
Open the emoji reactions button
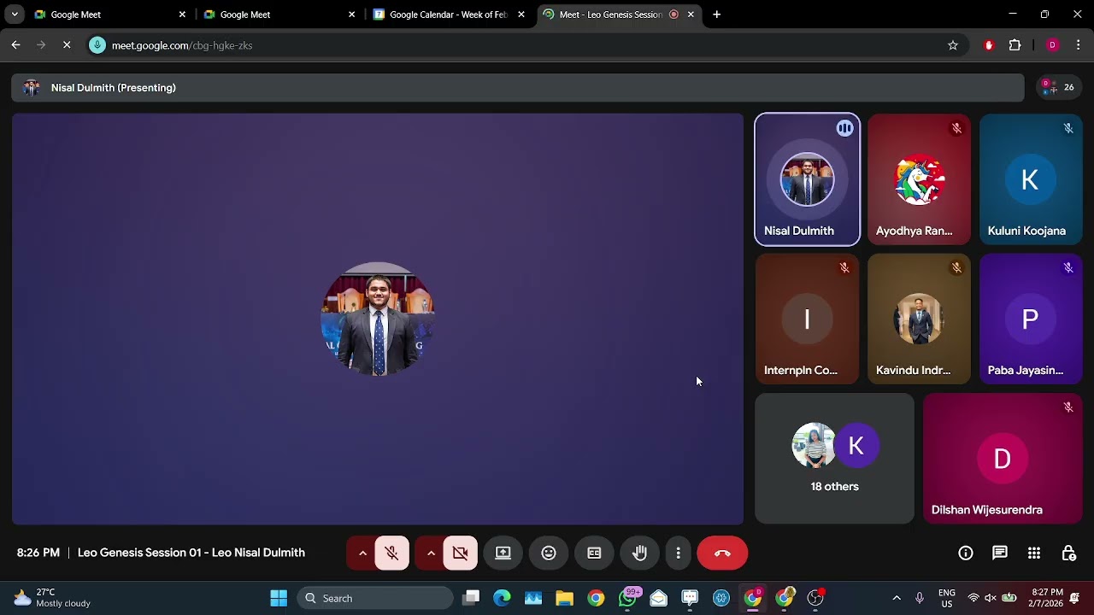549,553
